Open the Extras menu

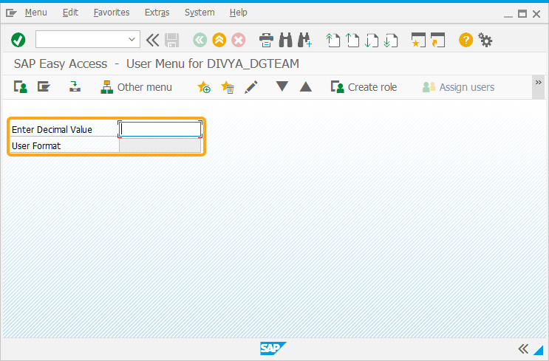click(x=157, y=13)
